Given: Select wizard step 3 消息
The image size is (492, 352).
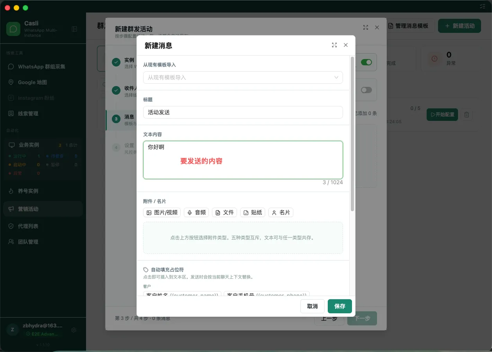Looking at the screenshot, I should pos(121,119).
